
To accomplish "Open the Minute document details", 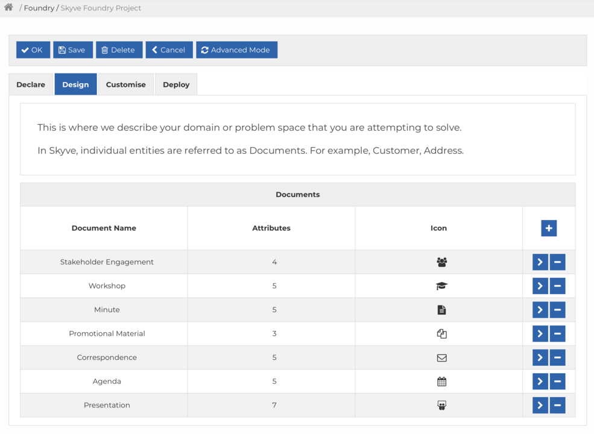I will click(540, 310).
